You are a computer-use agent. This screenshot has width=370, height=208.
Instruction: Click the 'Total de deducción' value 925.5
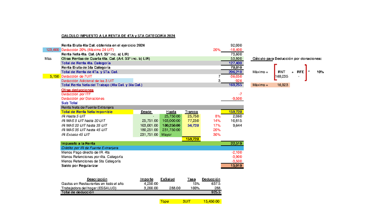point(216,192)
